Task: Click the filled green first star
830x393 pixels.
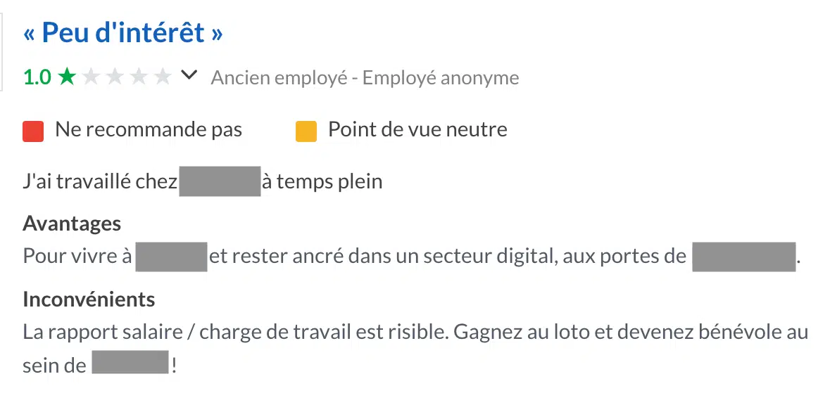Action: (67, 77)
